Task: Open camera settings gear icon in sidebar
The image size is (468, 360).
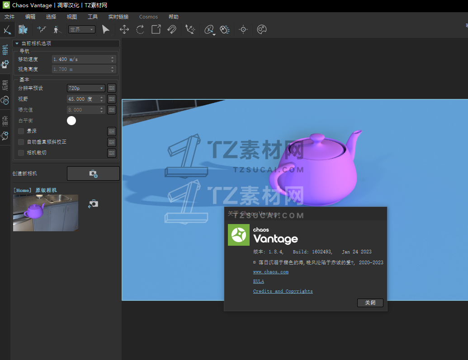Action: pos(5,64)
